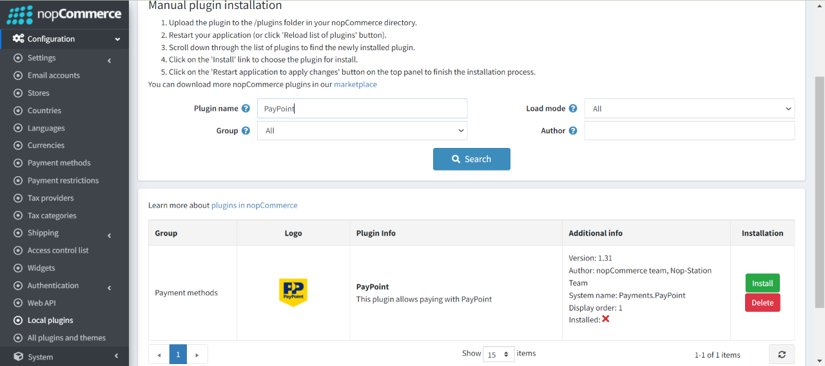825x366 pixels.
Task: Click 'Version: 1.31' text
Action: pyautogui.click(x=590, y=258)
